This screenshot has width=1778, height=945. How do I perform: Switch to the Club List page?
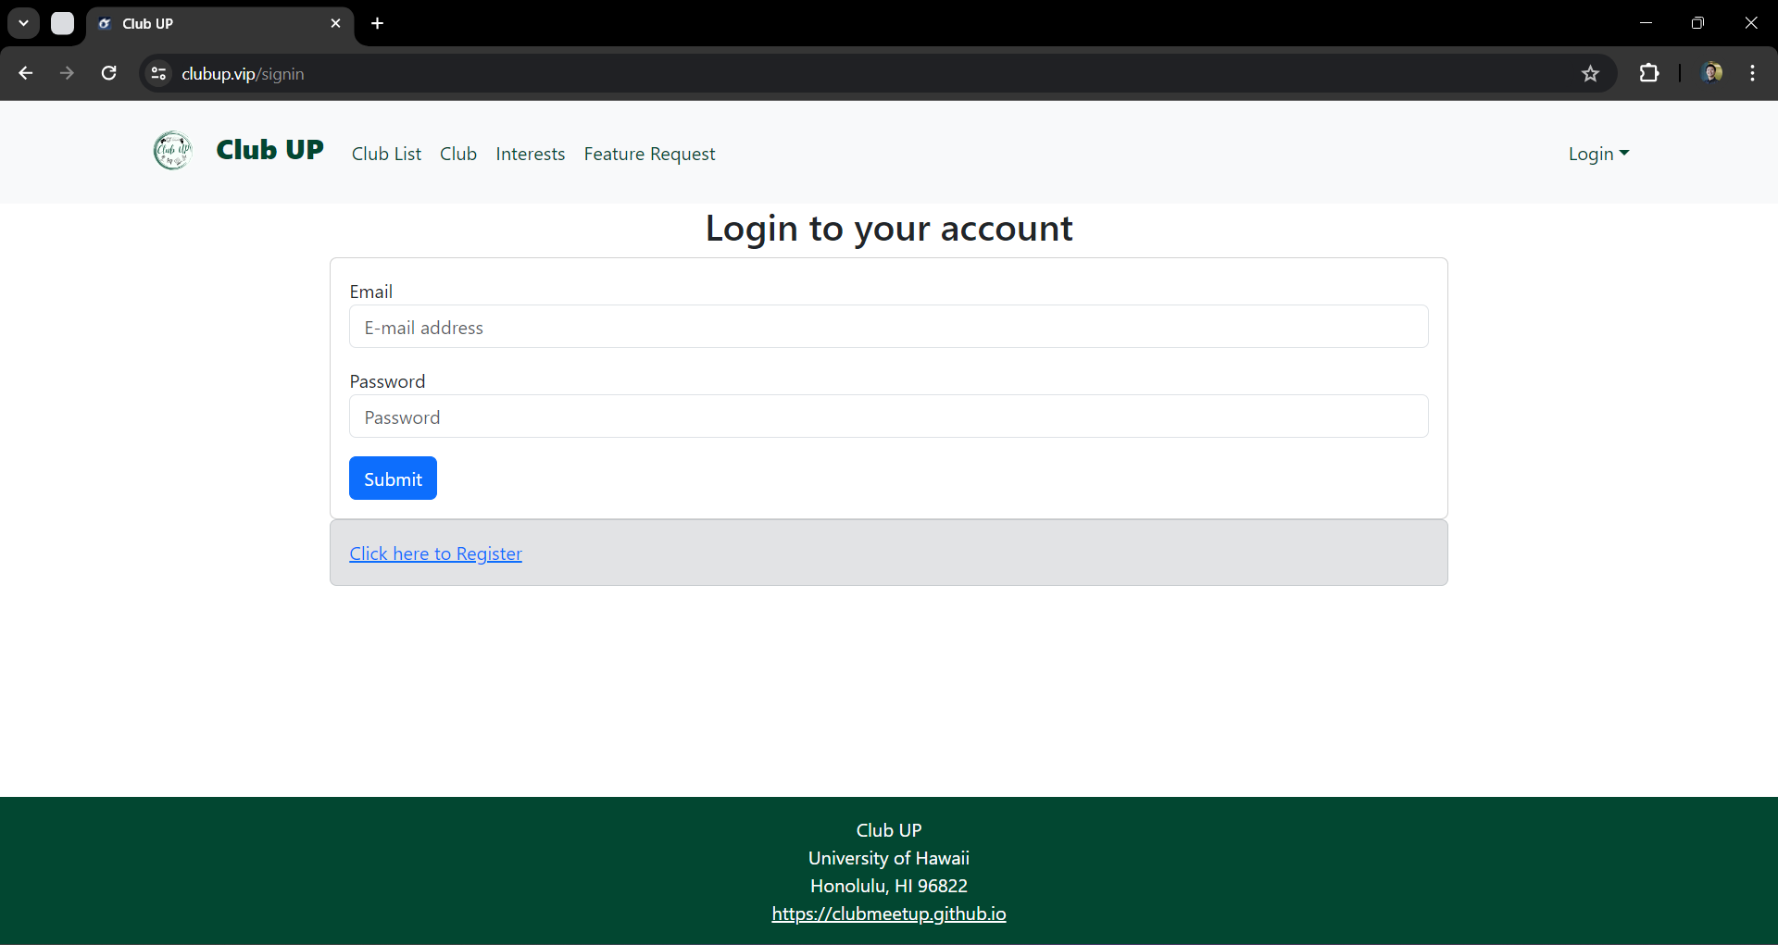(386, 154)
